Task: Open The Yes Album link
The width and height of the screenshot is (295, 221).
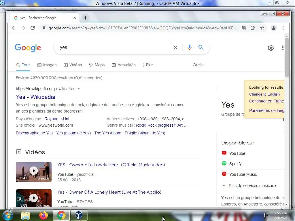Action: 108,133
